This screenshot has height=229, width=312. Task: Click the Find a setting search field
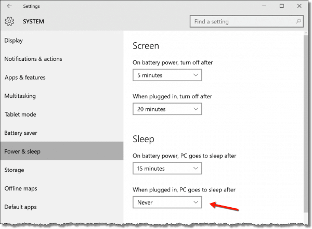tap(246, 21)
